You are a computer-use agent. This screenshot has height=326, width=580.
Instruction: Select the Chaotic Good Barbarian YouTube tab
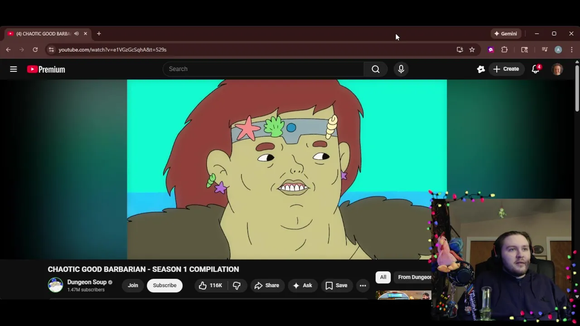point(43,34)
